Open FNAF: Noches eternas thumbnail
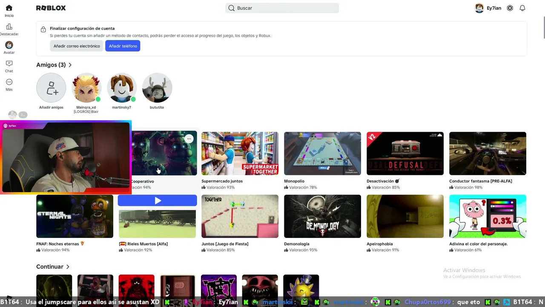545x307 pixels. tap(75, 216)
